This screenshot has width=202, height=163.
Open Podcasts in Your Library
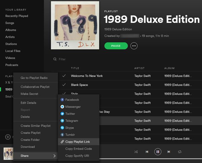tap(12, 65)
